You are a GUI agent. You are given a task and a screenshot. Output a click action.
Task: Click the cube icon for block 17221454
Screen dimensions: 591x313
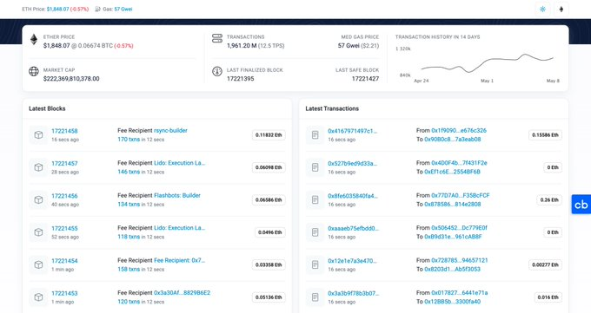click(38, 264)
